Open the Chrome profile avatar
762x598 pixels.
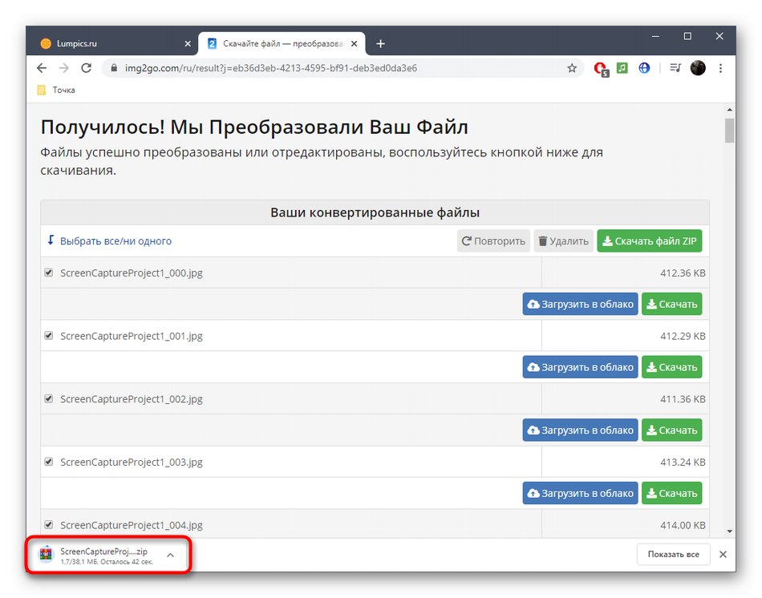698,68
